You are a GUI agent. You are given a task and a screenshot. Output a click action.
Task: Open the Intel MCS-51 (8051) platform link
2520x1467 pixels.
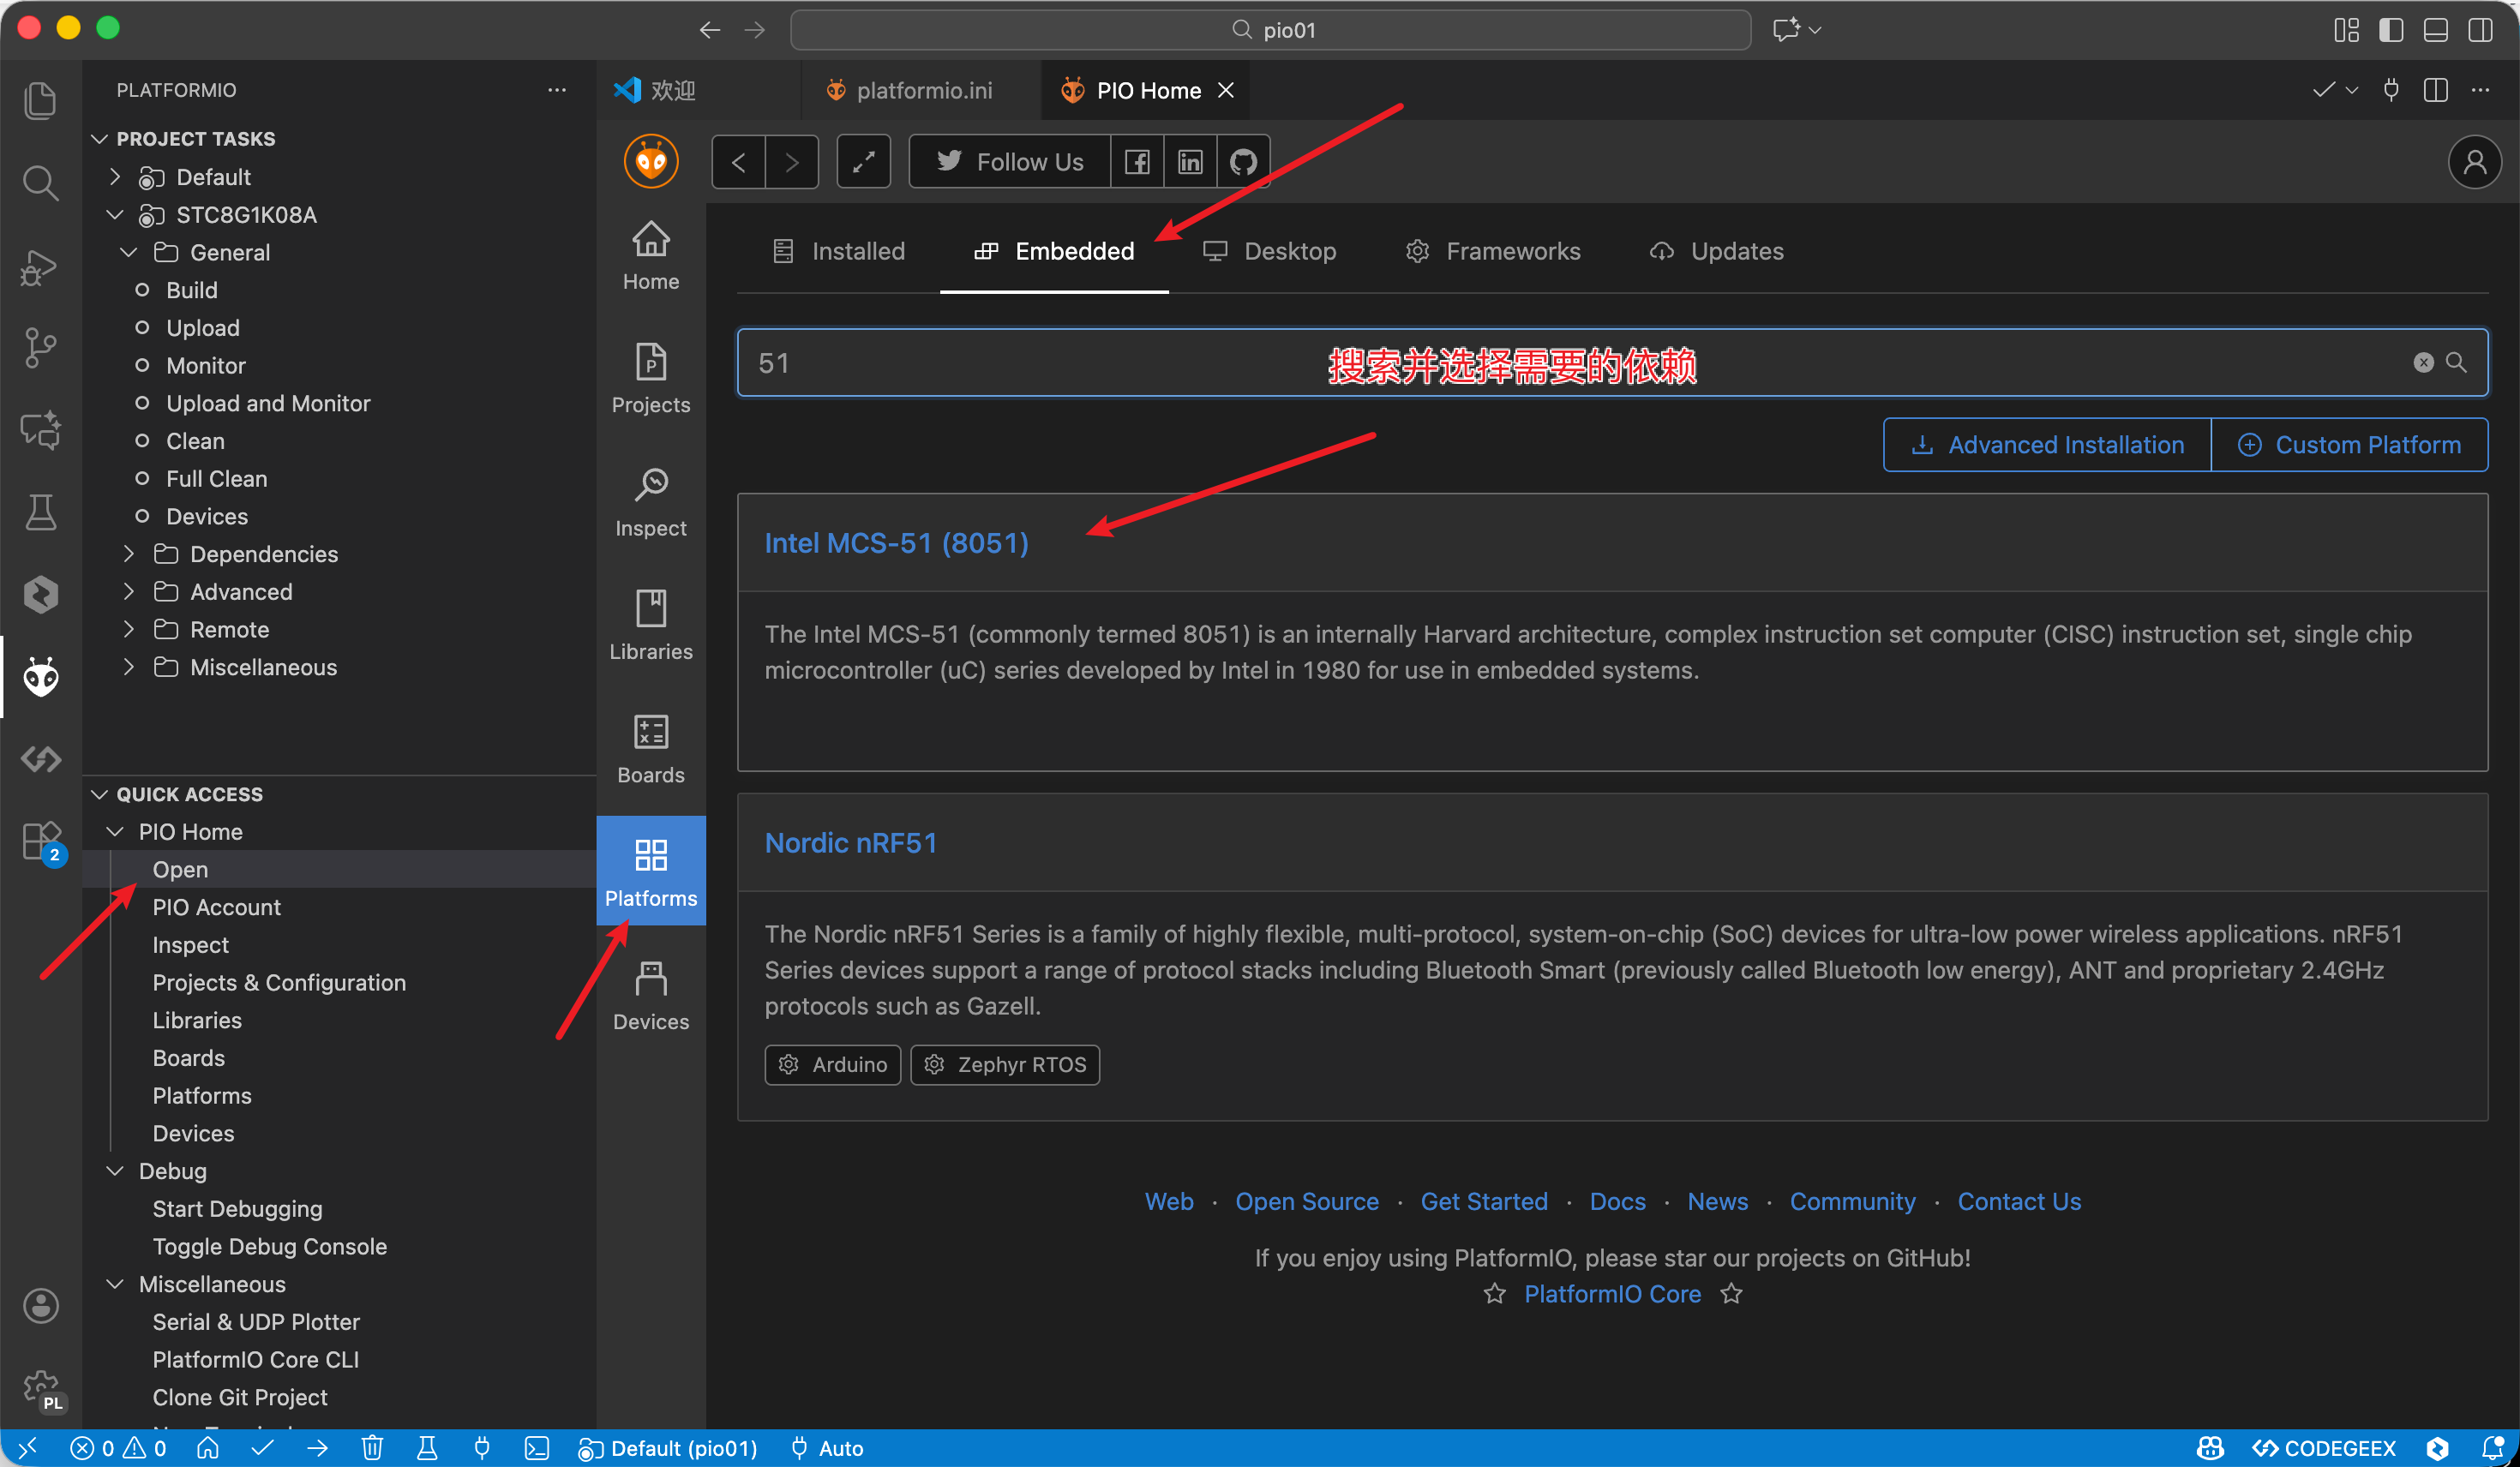point(896,543)
